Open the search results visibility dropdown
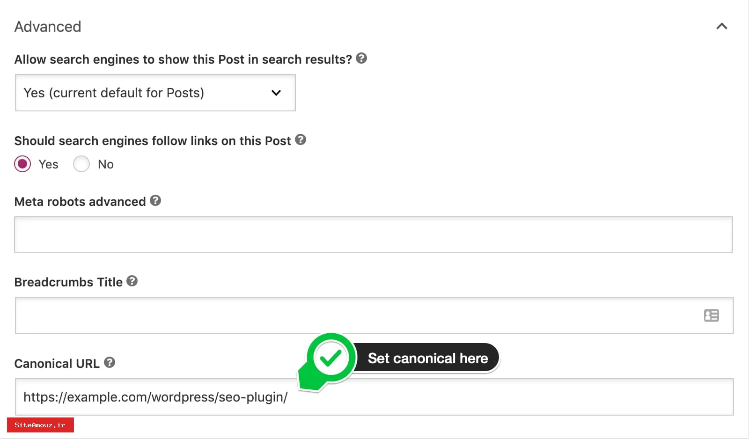749x439 pixels. tap(155, 93)
